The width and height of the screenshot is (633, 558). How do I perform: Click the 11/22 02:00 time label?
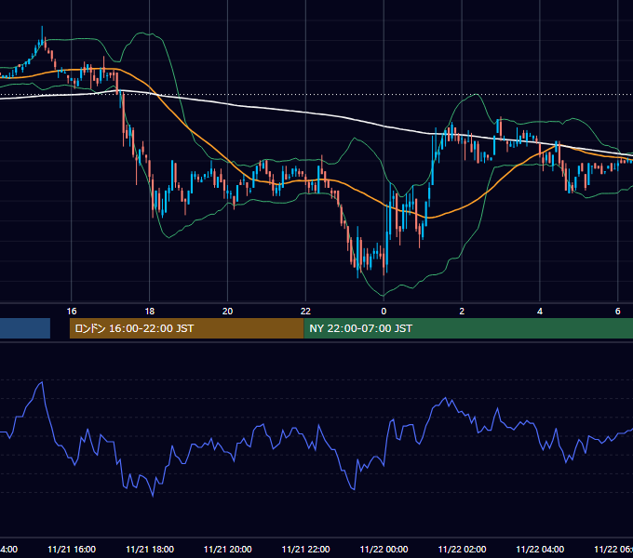click(x=462, y=549)
